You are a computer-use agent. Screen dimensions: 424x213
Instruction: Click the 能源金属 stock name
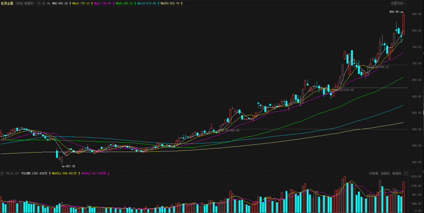pyautogui.click(x=7, y=3)
